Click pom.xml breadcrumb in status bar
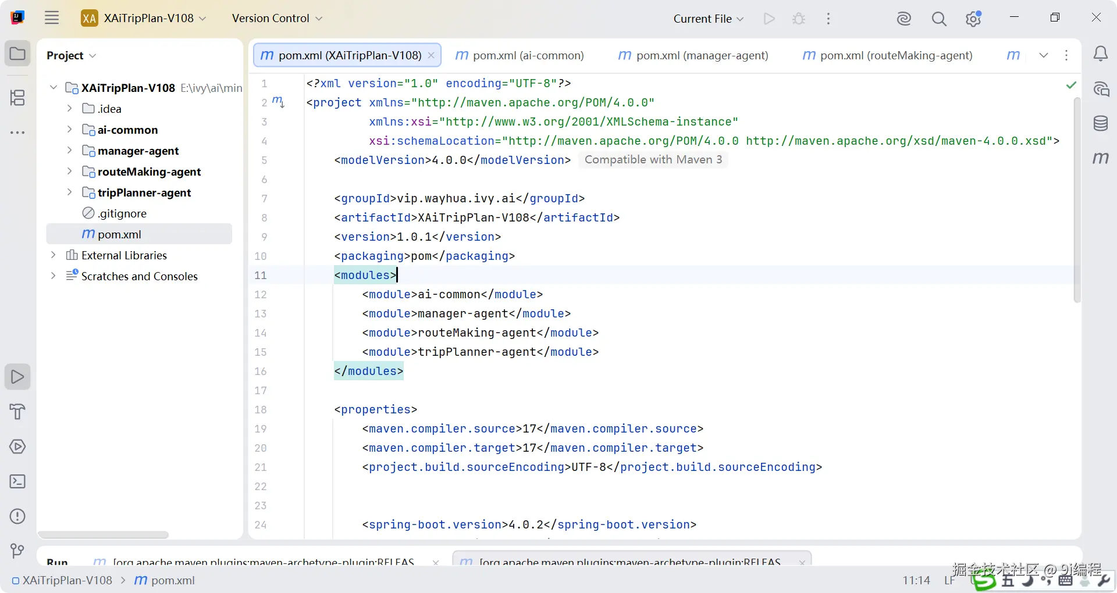Viewport: 1117px width, 593px height. click(165, 580)
